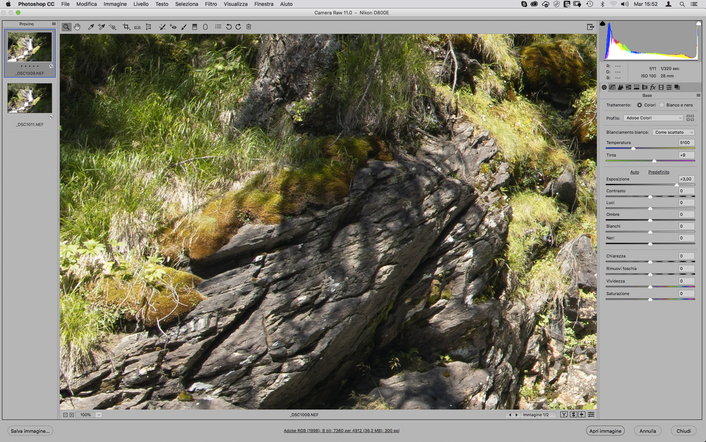Open the Tone Curve panel tab
The height and width of the screenshot is (442, 706).
click(x=612, y=87)
